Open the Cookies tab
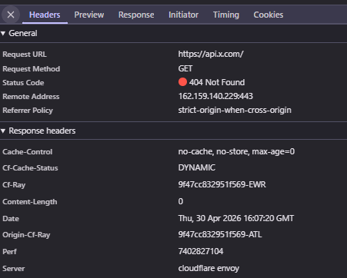Screen dimensions: 347x278 [269, 15]
